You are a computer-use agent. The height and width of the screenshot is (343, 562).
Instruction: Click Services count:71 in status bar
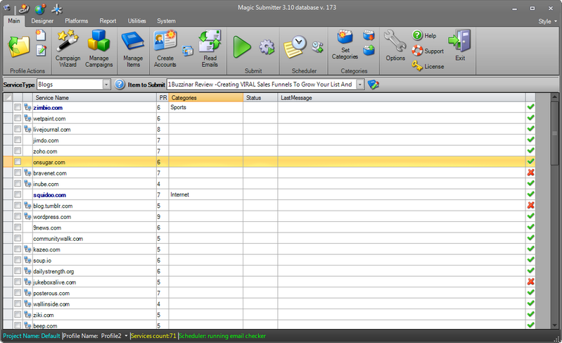click(153, 336)
